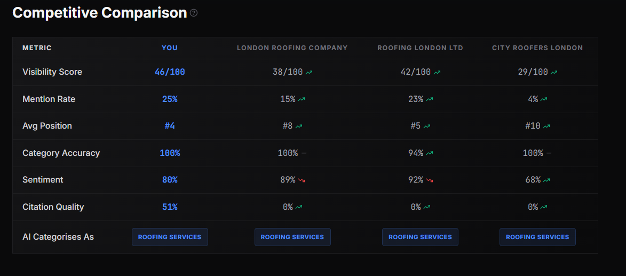Image resolution: width=626 pixels, height=276 pixels.
Task: Click the help icon beside Competitive Comparison
Action: tap(194, 13)
